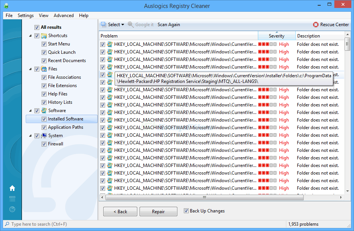Open the File menu
The height and width of the screenshot is (231, 354).
tap(9, 16)
